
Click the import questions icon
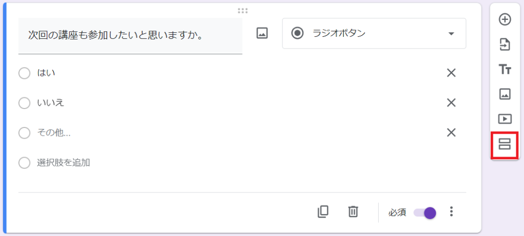[505, 45]
